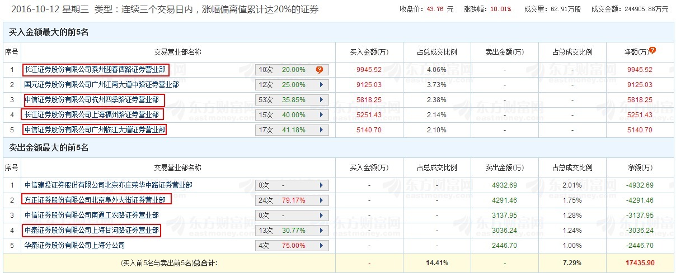The height and width of the screenshot is (273, 676).
Task: Expand 0次 button for 中信建设证券北京亦庄荣华中路
Action: tap(292, 185)
